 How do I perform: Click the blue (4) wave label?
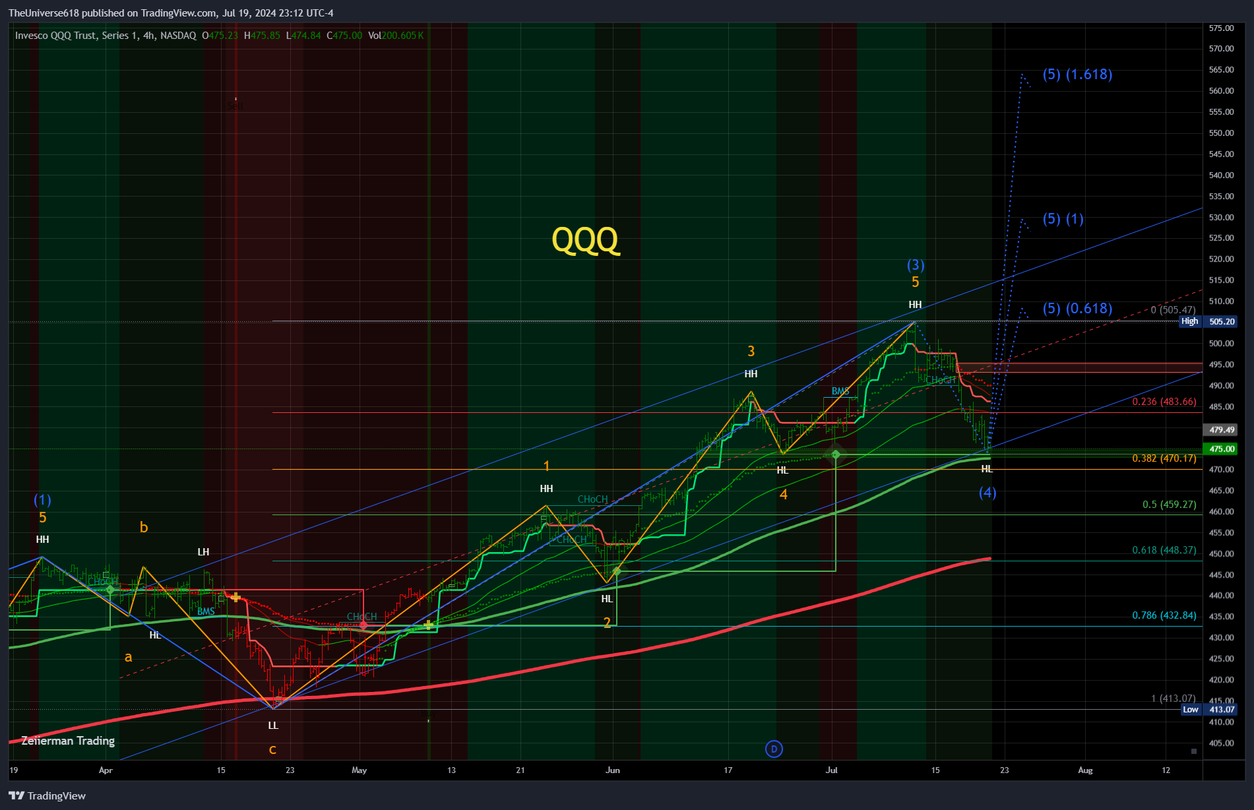pos(988,493)
